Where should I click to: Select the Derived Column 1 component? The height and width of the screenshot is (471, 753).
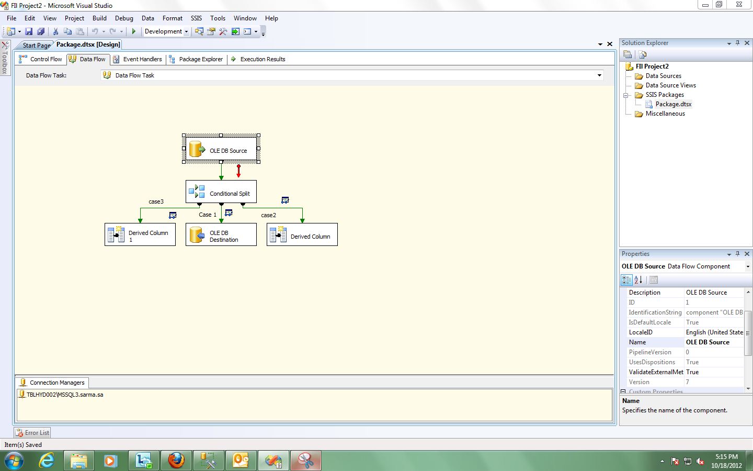pyautogui.click(x=140, y=234)
